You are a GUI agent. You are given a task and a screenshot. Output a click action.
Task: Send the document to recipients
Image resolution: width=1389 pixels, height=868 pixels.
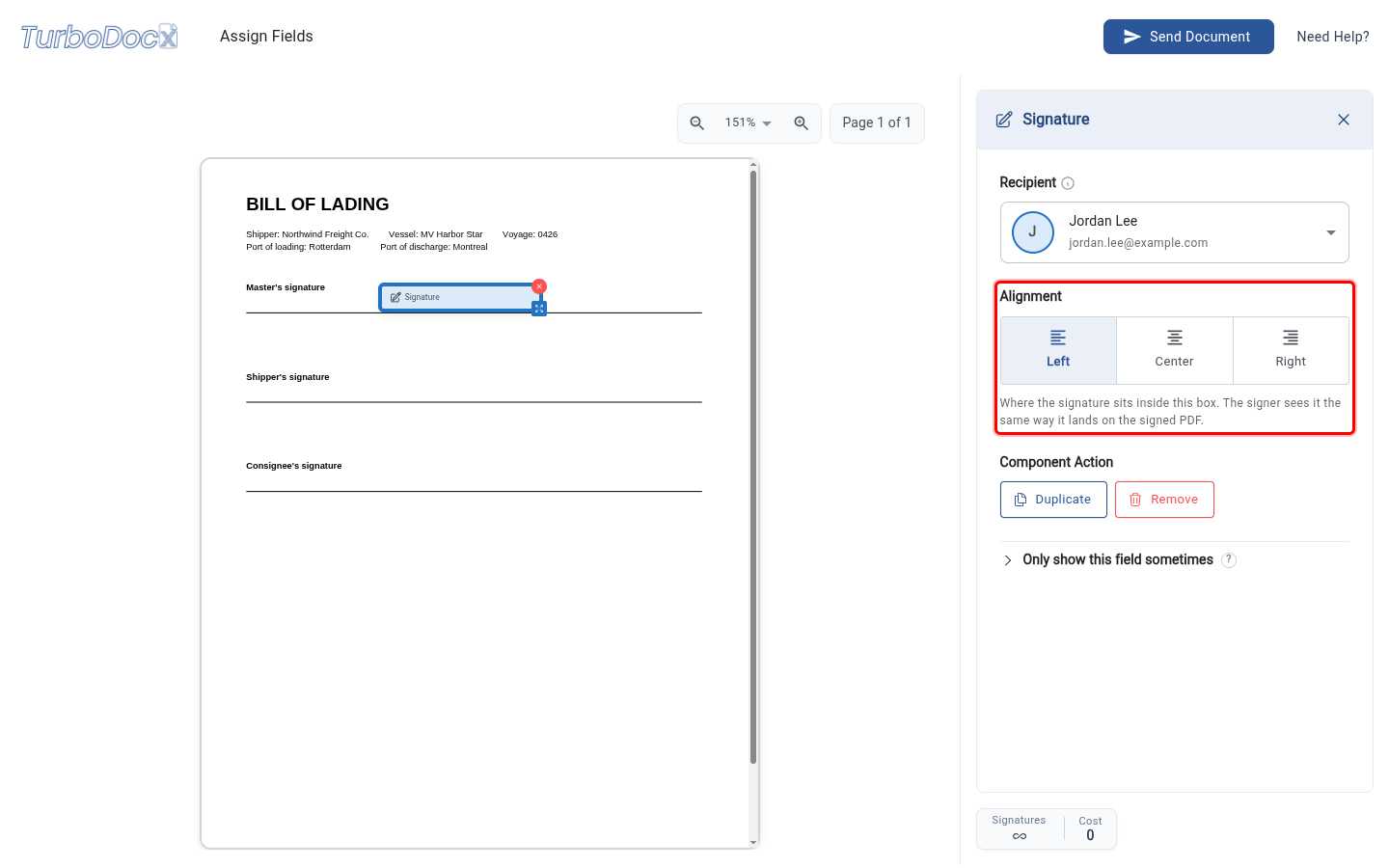pos(1188,37)
